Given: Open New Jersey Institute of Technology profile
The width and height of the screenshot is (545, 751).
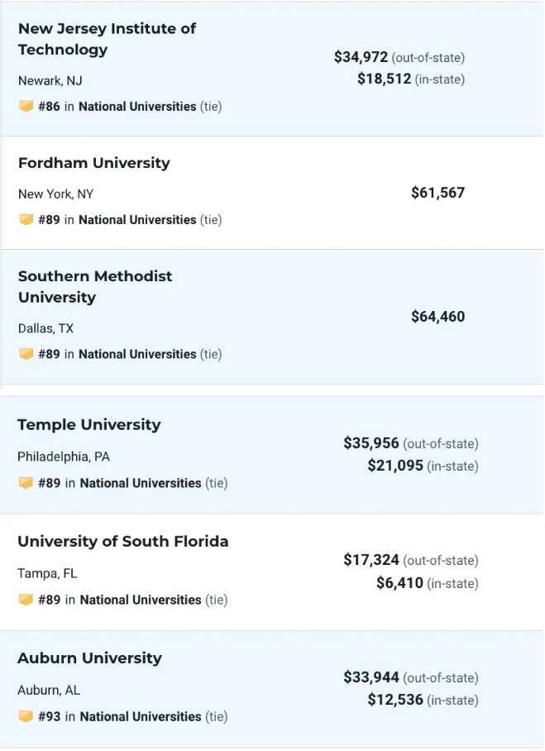Looking at the screenshot, I should point(107,39).
